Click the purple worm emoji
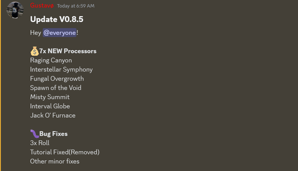Viewport: 298px width, 171px height. pyautogui.click(x=34, y=134)
